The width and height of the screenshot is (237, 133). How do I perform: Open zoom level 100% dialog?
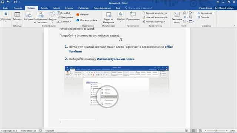coord(233,130)
